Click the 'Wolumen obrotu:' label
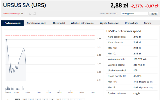166x100 pixels. (117, 59)
